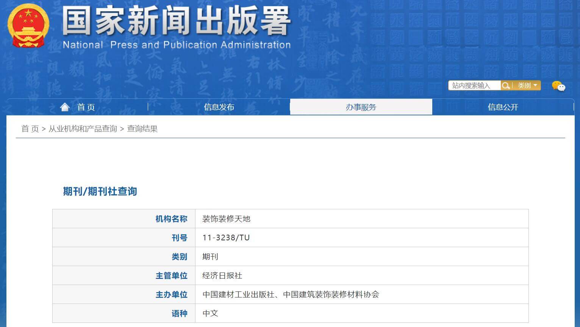580x327 pixels.
Task: Select the 11-3238/TU serial number value
Action: [226, 238]
